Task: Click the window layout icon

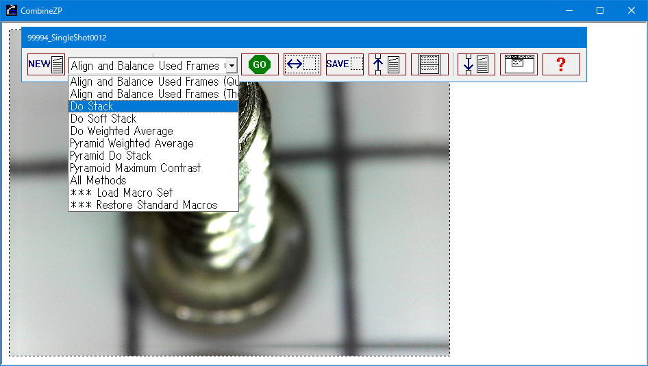Action: [x=519, y=64]
